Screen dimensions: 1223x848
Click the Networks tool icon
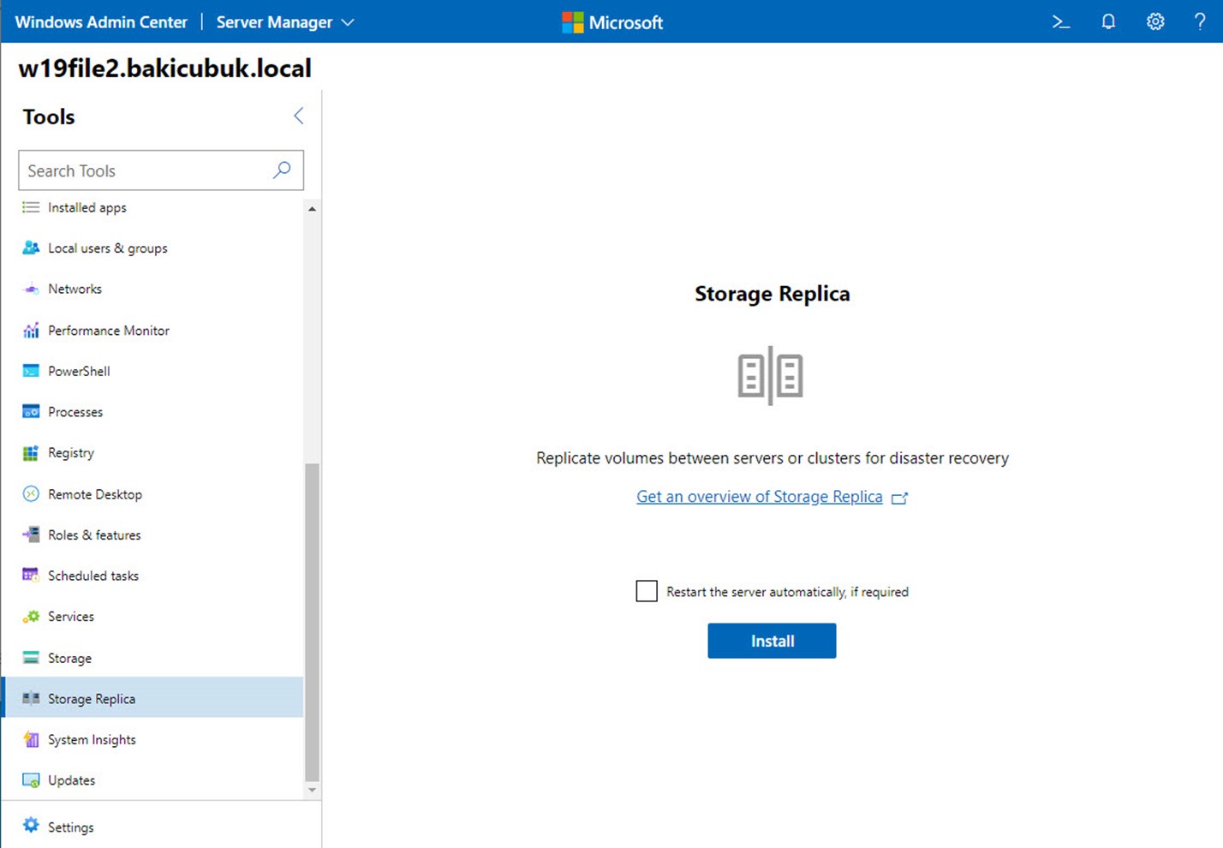(31, 289)
